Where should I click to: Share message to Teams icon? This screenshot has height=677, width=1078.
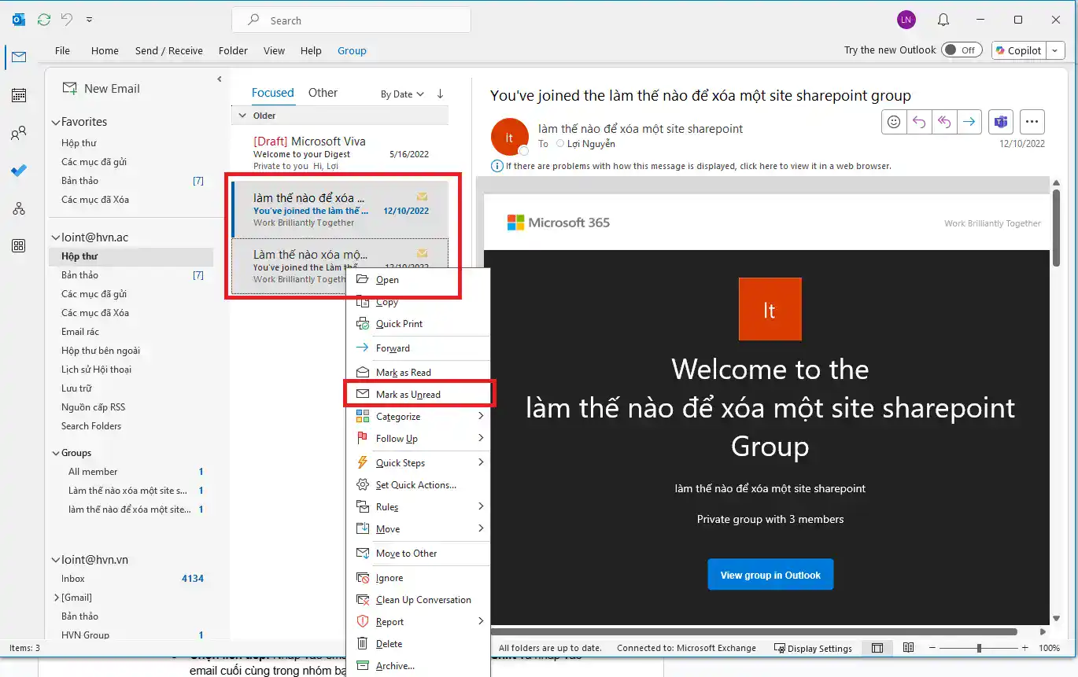point(1000,122)
